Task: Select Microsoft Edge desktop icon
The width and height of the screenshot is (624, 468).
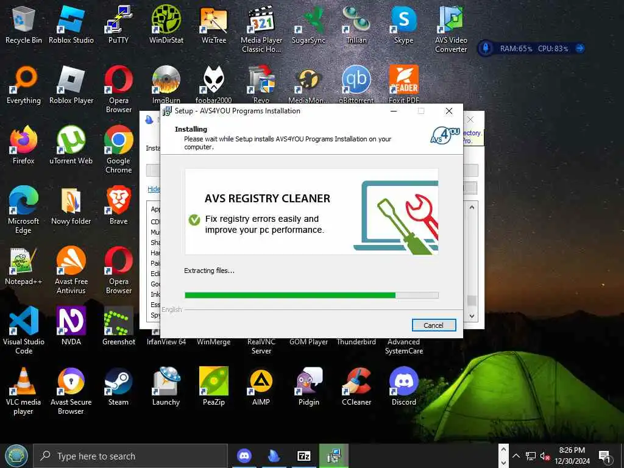Action: (24, 210)
